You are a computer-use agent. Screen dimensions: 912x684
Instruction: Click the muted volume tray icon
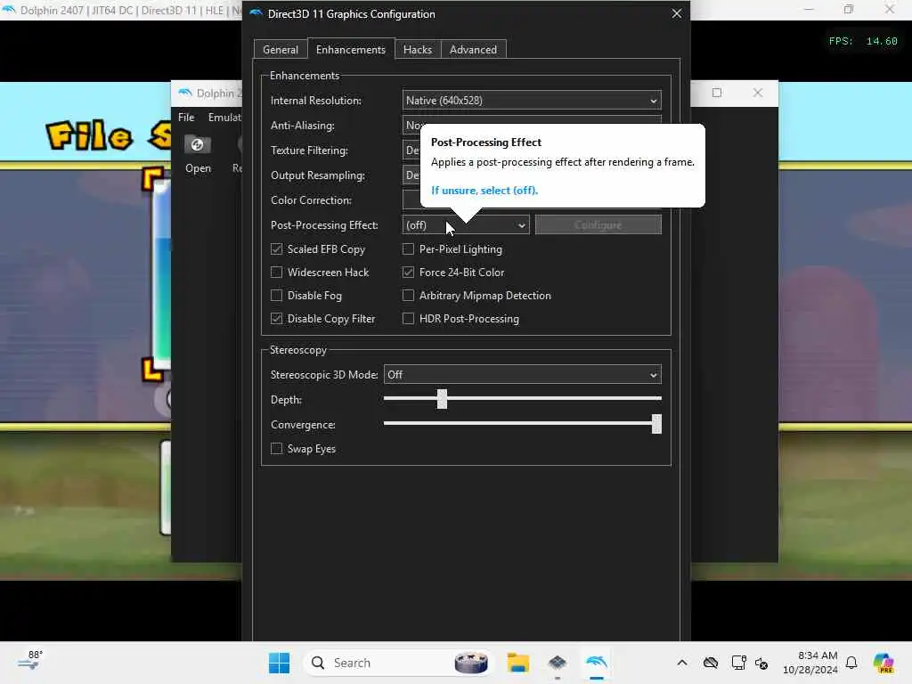point(761,663)
